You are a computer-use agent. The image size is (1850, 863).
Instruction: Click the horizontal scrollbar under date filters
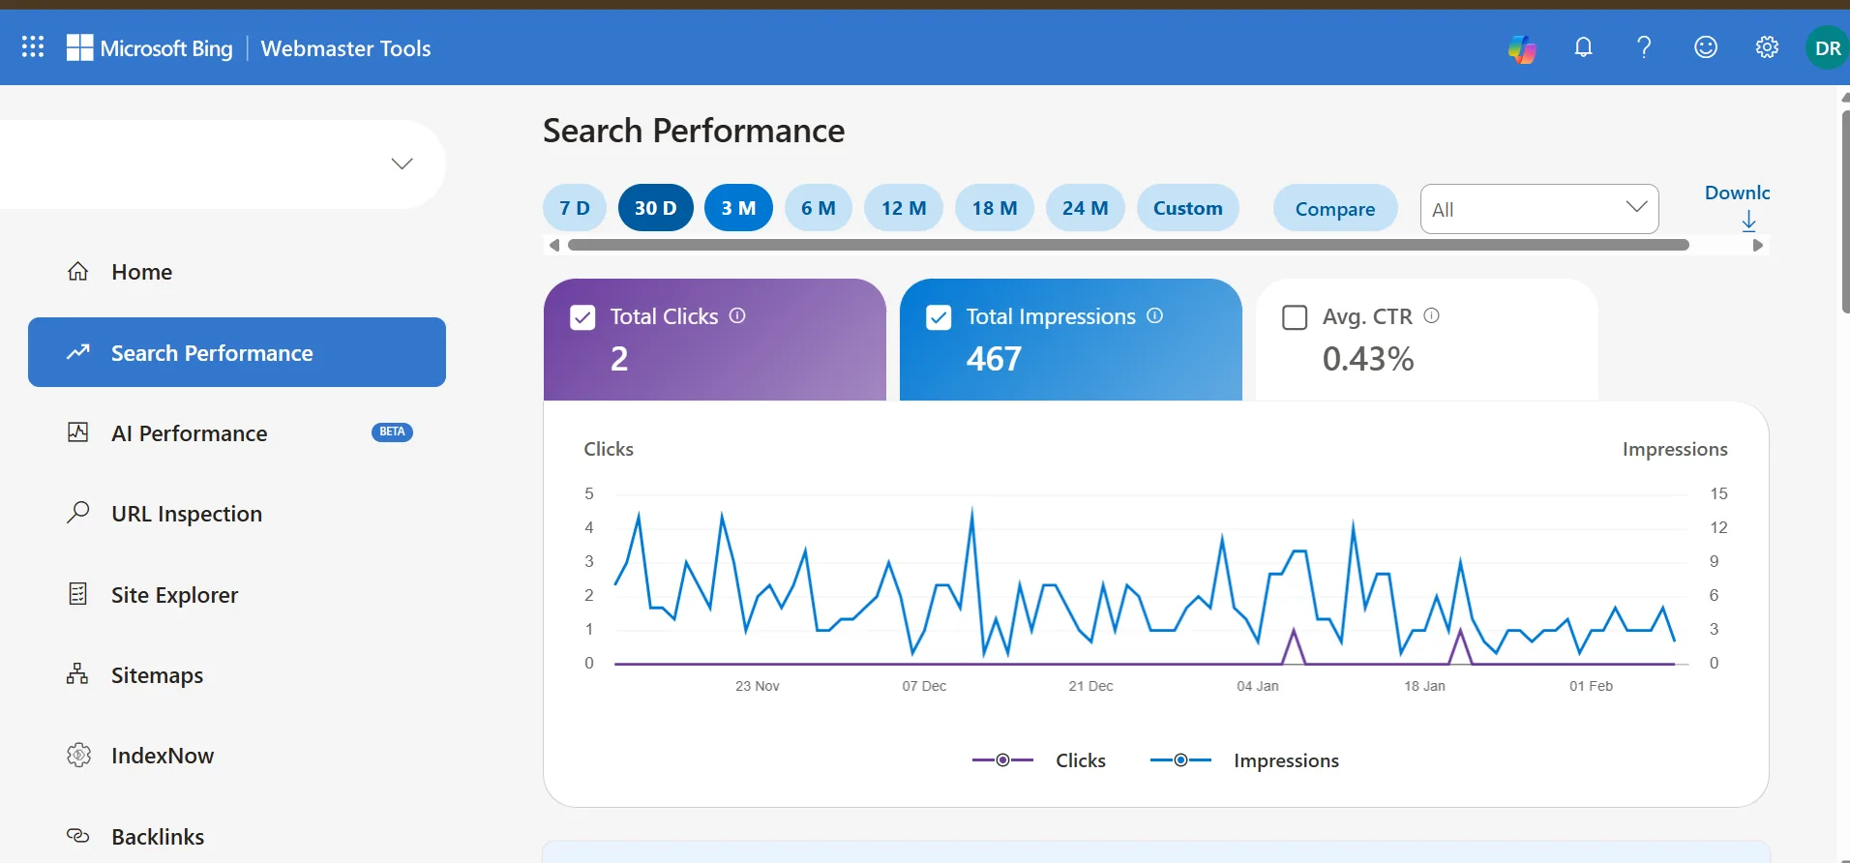(1128, 246)
